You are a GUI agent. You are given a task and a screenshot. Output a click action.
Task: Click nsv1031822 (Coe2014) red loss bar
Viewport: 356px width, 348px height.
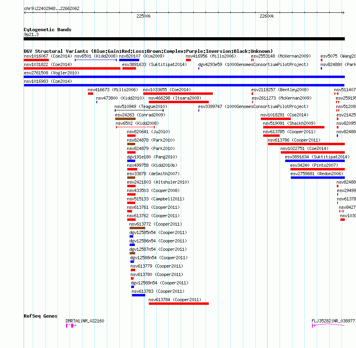pos(72,68)
